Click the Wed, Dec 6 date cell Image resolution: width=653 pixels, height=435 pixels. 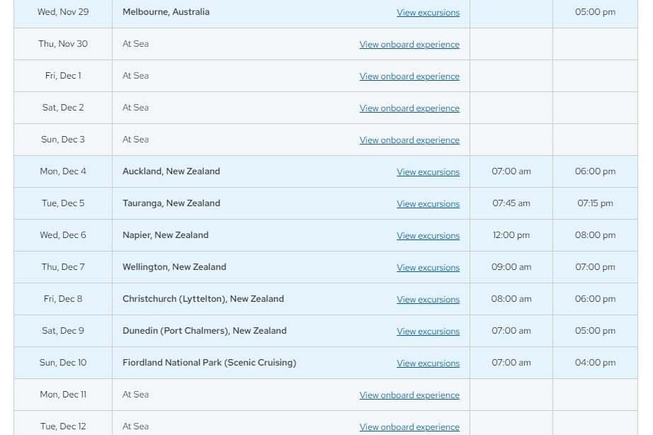[x=63, y=235]
